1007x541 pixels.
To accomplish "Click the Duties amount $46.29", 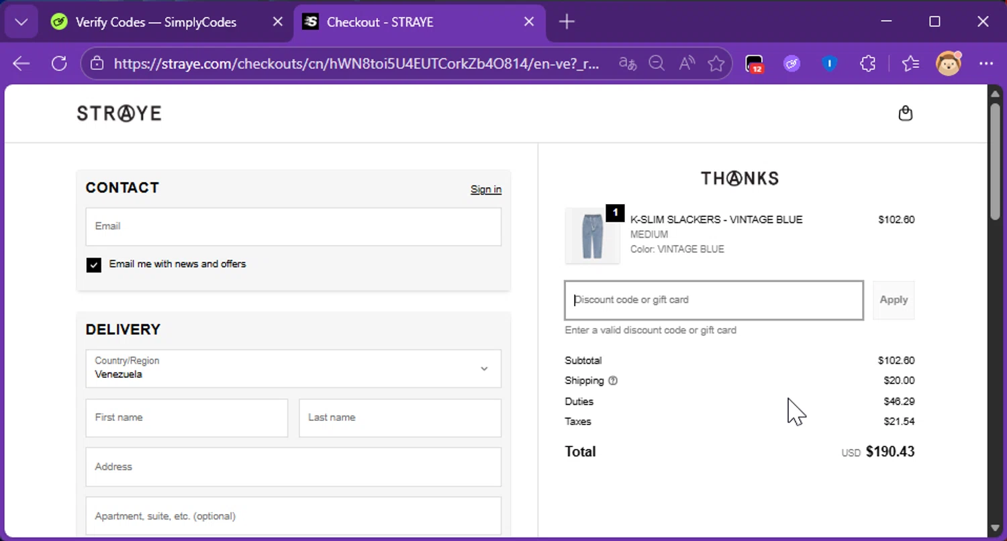I will 899,401.
